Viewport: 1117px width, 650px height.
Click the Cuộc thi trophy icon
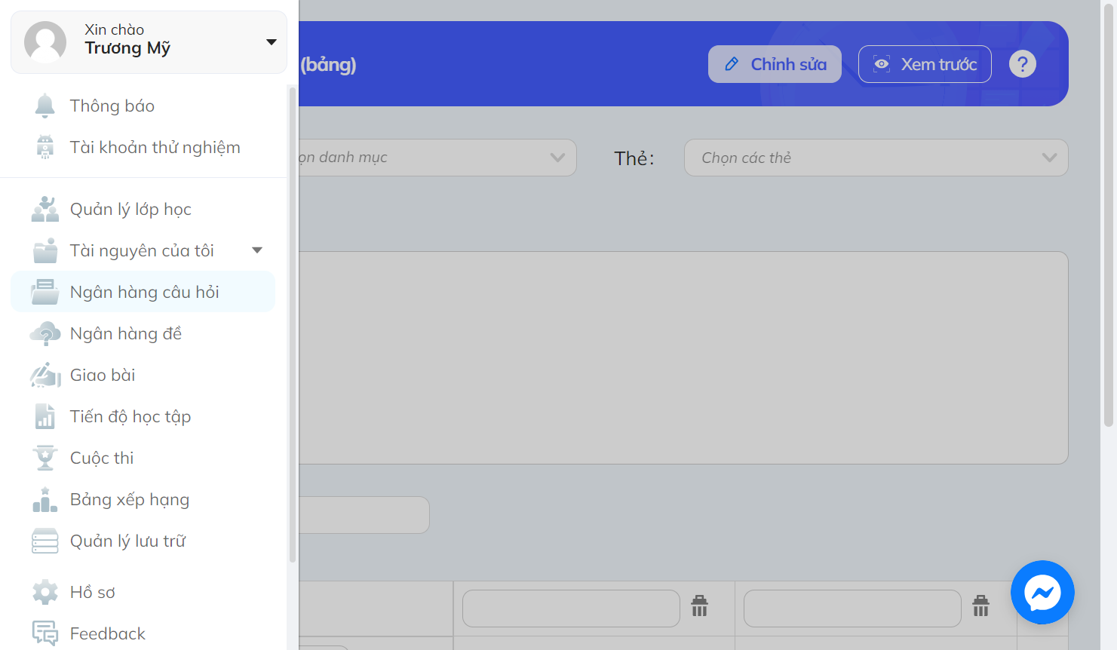point(45,458)
